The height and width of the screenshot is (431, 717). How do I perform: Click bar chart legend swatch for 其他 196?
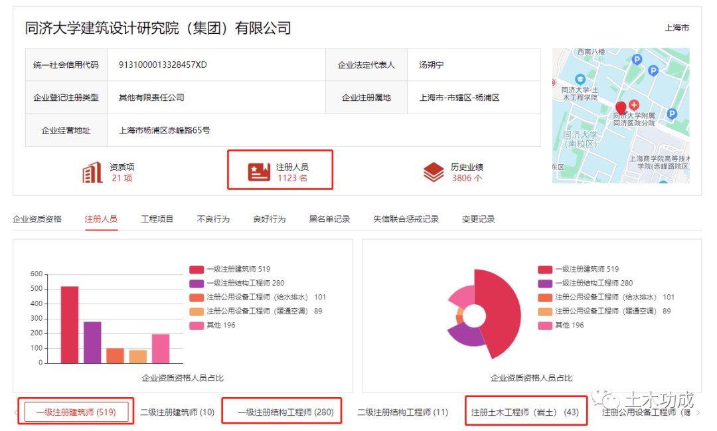coord(196,325)
